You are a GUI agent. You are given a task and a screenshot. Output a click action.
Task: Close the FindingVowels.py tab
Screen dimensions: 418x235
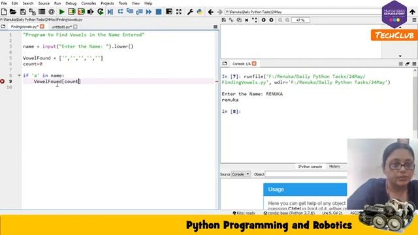pos(42,27)
